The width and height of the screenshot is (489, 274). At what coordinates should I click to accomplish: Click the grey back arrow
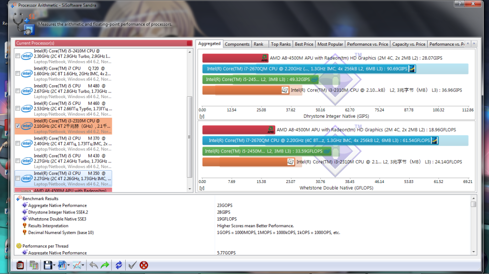tap(94, 265)
